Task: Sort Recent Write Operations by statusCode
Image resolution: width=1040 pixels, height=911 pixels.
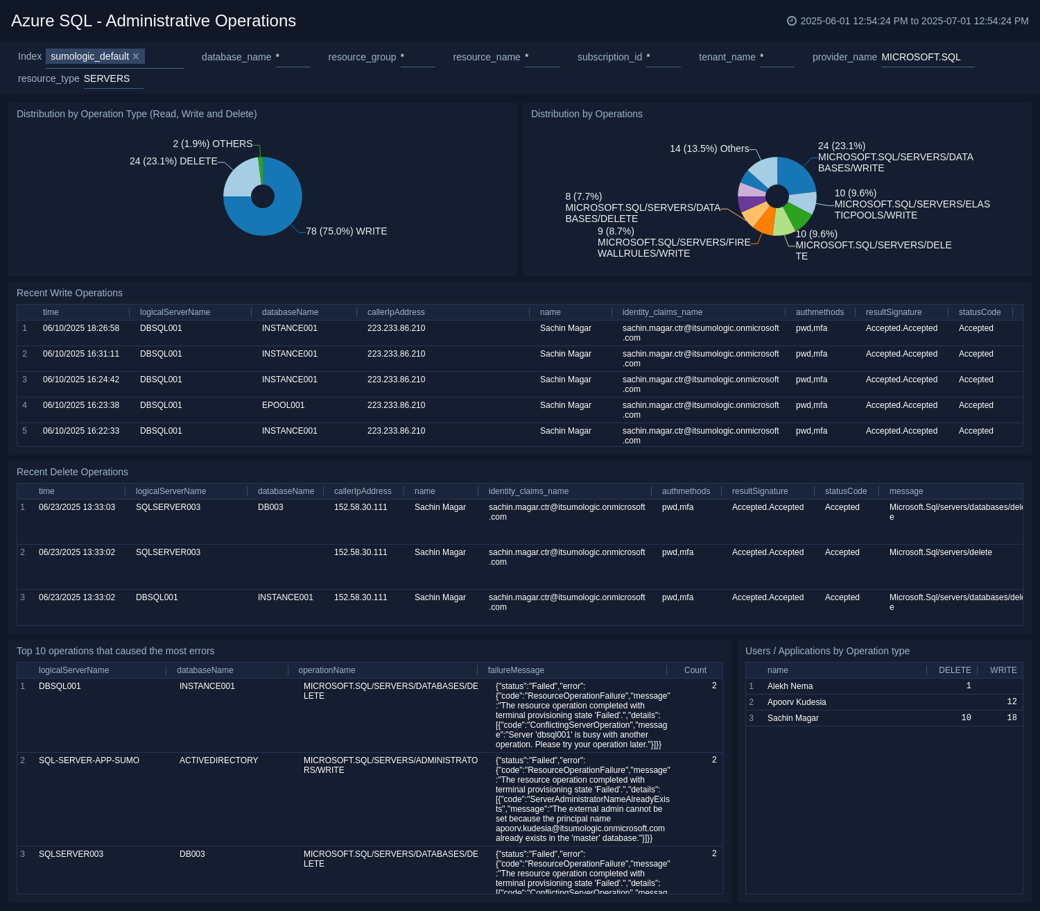Action: pos(980,312)
